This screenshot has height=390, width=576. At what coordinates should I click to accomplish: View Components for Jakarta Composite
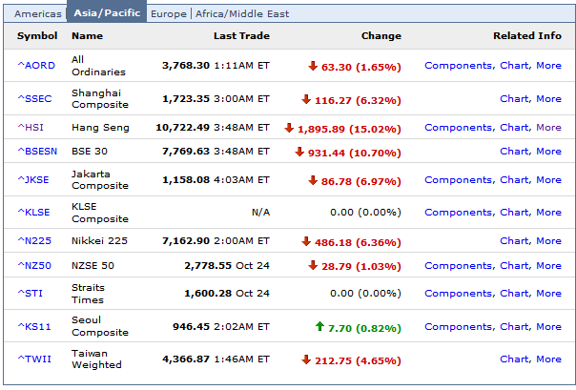[458, 180]
